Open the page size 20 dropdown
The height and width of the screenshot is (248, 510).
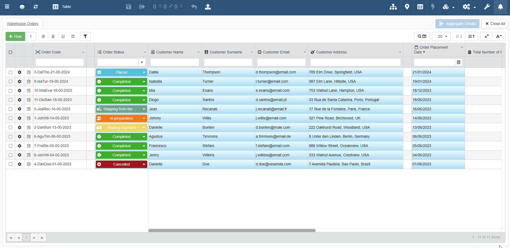441,36
